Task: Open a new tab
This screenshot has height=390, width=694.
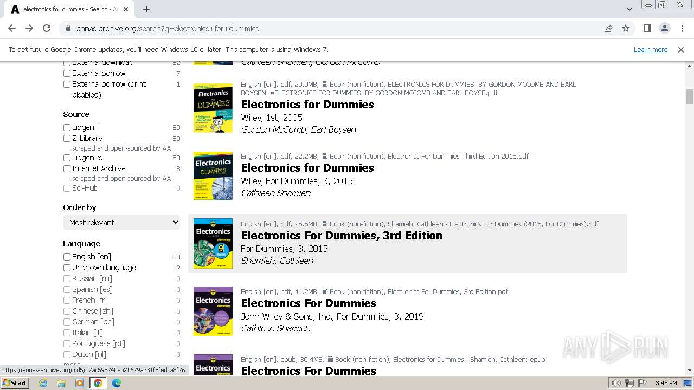Action: coord(146,9)
